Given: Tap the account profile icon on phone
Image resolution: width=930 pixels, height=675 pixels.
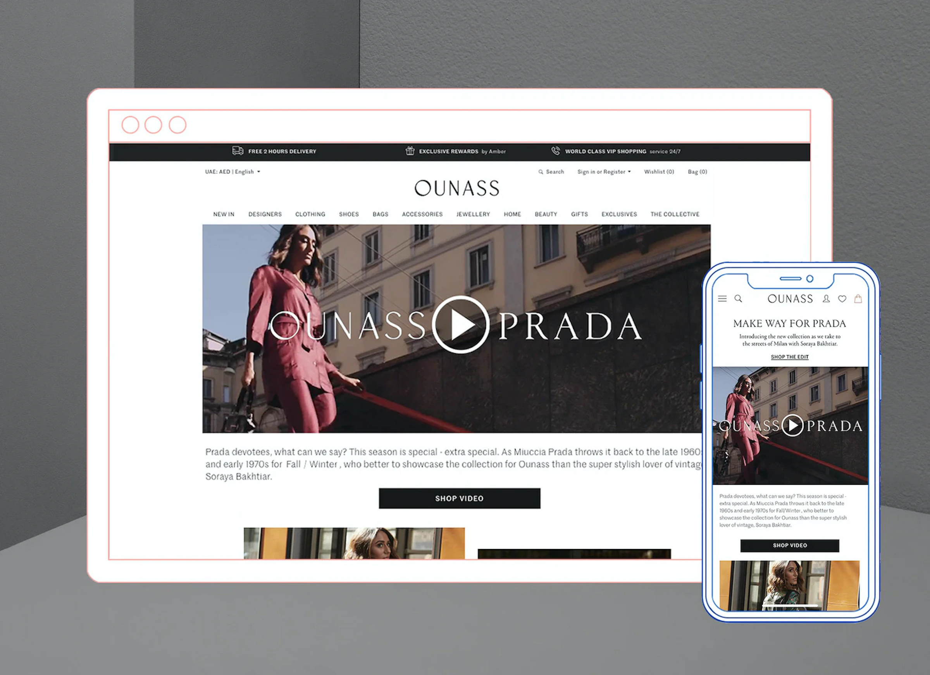Looking at the screenshot, I should click(x=826, y=299).
